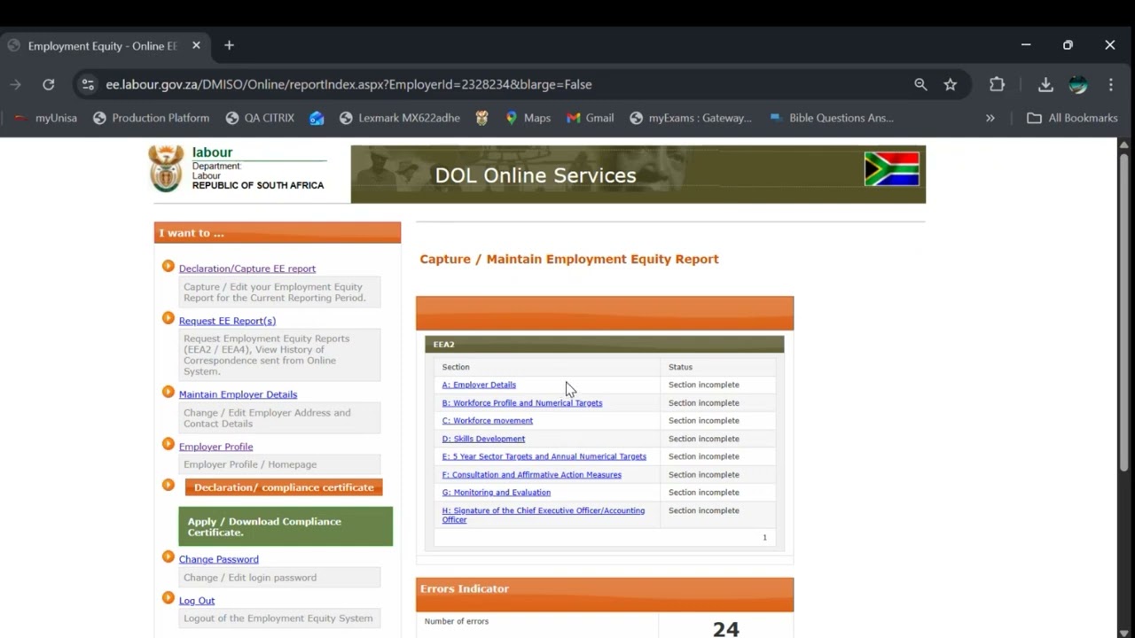The height and width of the screenshot is (638, 1135).
Task: Click the address bar URL
Action: (348, 84)
